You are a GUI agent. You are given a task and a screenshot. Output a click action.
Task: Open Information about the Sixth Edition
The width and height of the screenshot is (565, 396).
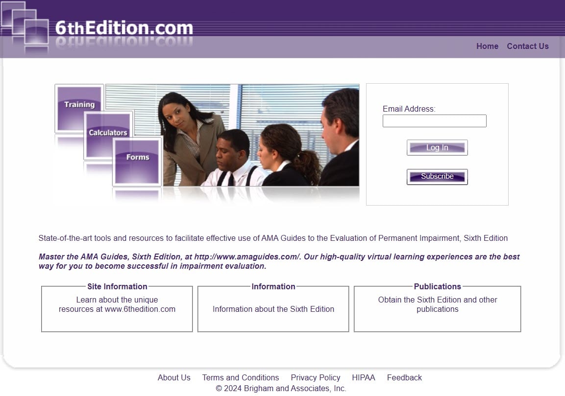point(273,309)
